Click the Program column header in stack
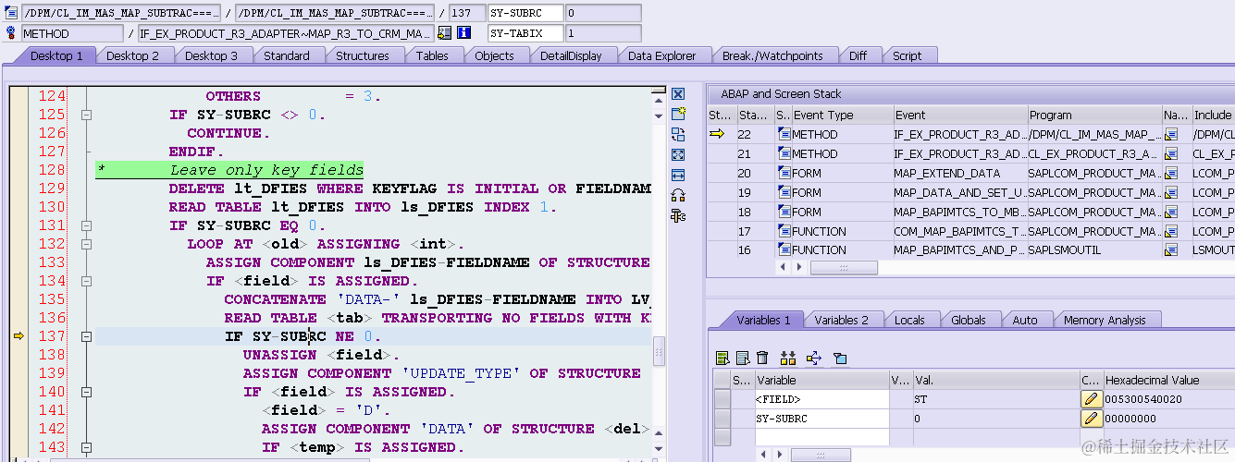Screen dimensions: 1235x462 (x=1095, y=115)
